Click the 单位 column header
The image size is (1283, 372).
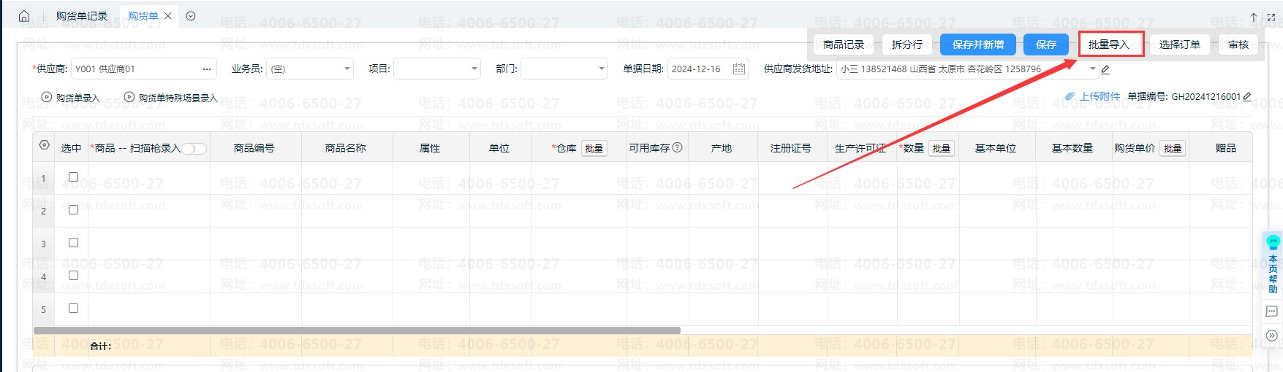click(x=499, y=148)
